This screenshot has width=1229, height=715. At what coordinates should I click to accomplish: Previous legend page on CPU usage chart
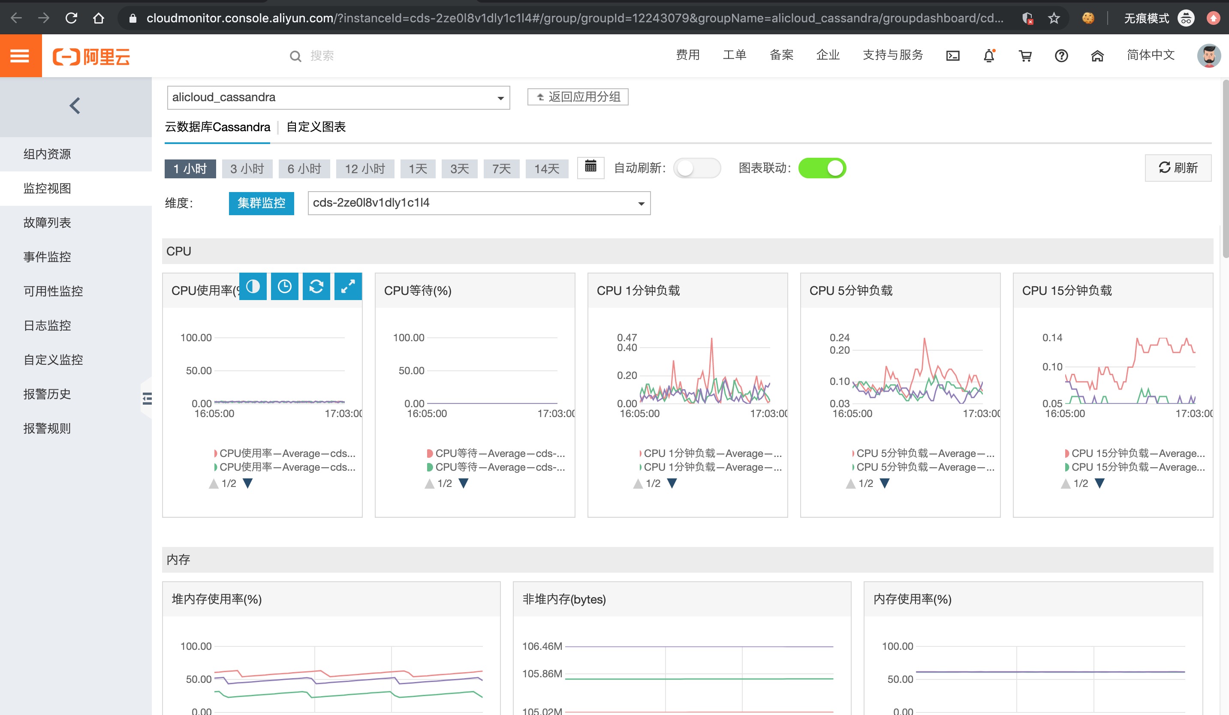click(x=213, y=484)
